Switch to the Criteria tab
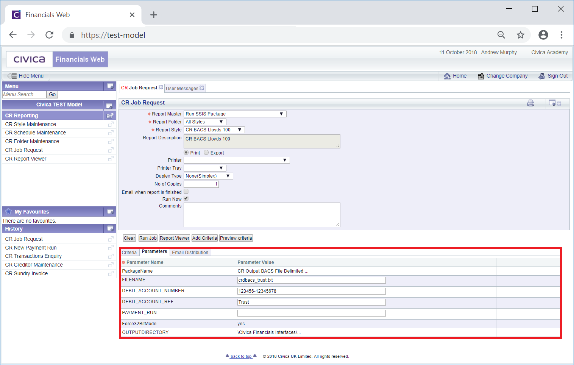Viewport: 574px width, 365px height. coord(129,253)
